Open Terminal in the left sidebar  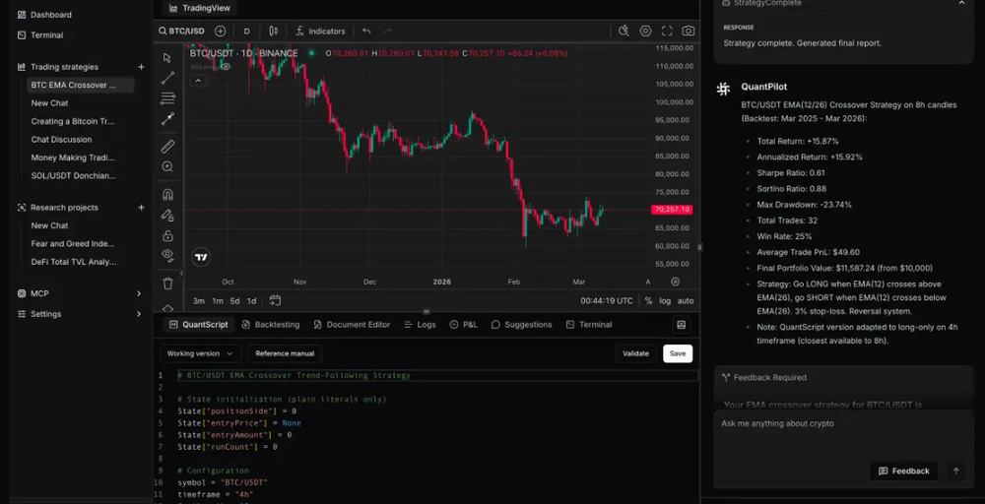click(x=40, y=35)
